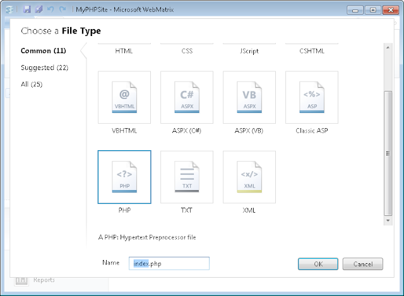Click the HTML label

click(x=124, y=51)
